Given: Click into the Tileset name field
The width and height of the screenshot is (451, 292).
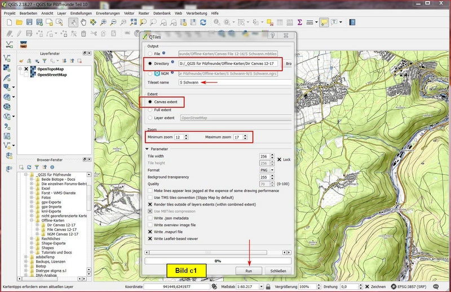Looking at the screenshot, I should point(235,82).
